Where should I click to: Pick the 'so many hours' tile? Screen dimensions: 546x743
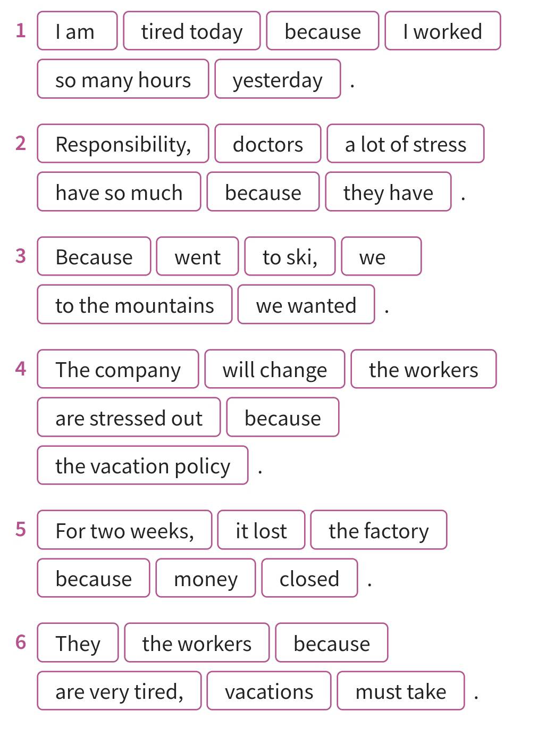coord(123,79)
